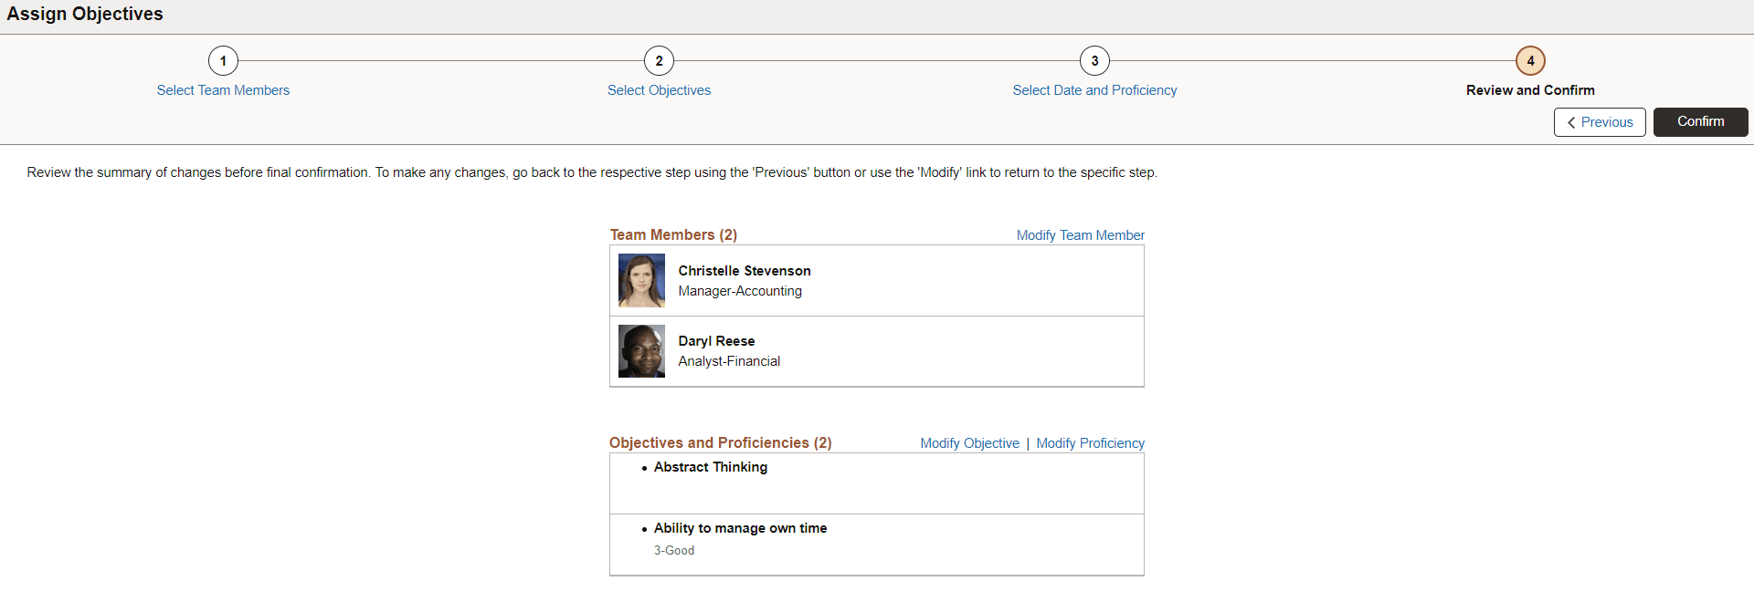This screenshot has width=1754, height=592.
Task: Confirm the objective assignment
Action: pyautogui.click(x=1700, y=122)
